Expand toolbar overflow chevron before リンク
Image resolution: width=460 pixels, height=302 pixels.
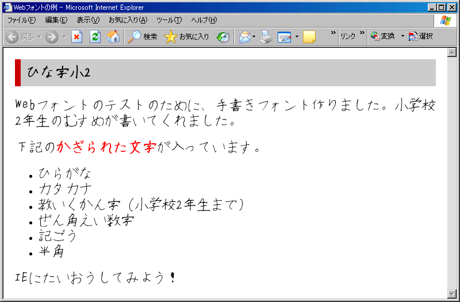tap(333, 33)
